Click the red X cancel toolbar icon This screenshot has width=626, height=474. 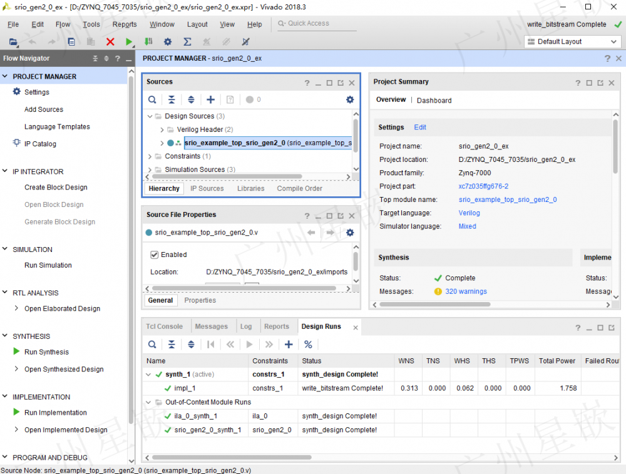[x=110, y=42]
